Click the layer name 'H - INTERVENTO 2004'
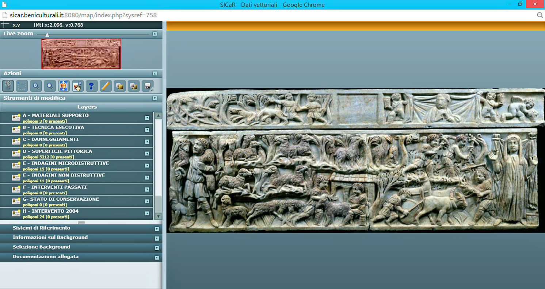 [x=50, y=211]
